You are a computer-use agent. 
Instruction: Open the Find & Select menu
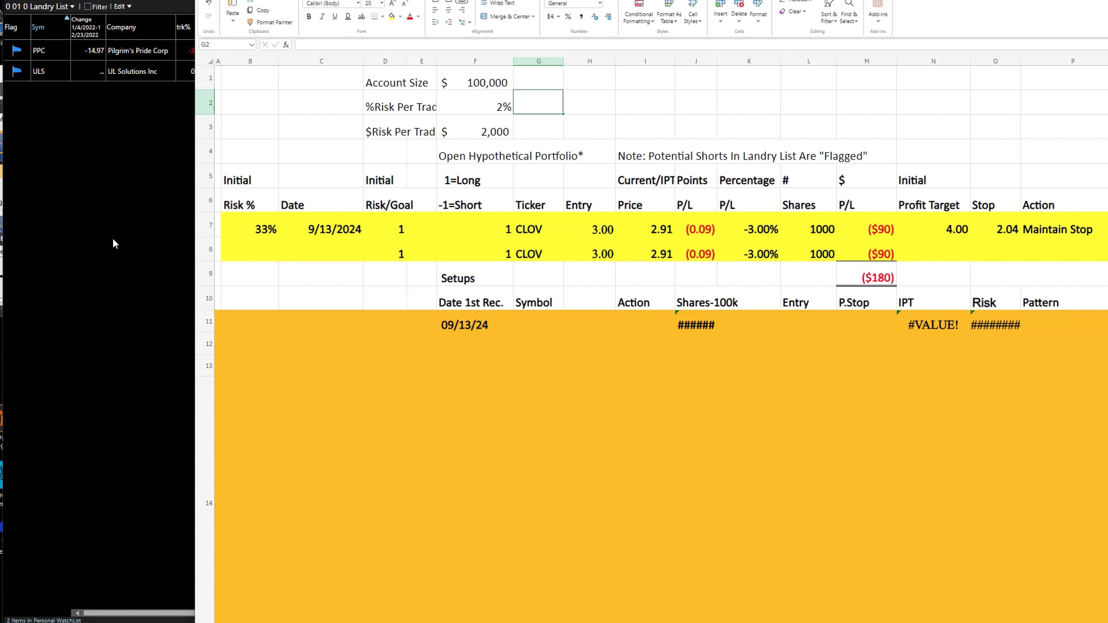(849, 12)
